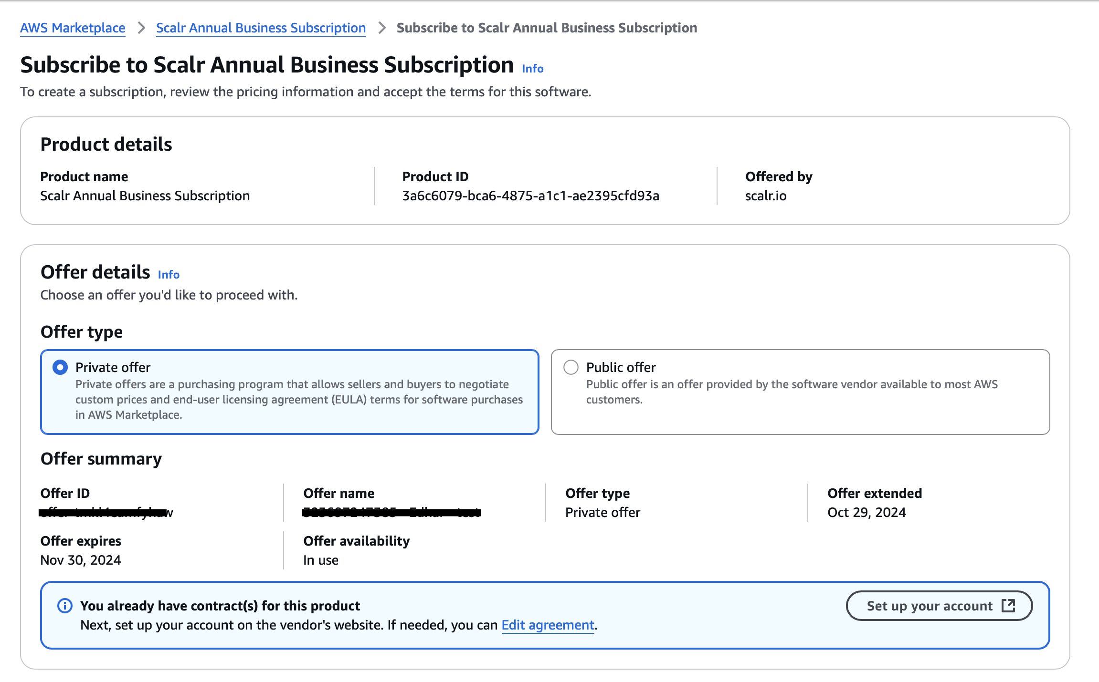Select the Private offer radio button
This screenshot has height=682, width=1099.
[60, 367]
